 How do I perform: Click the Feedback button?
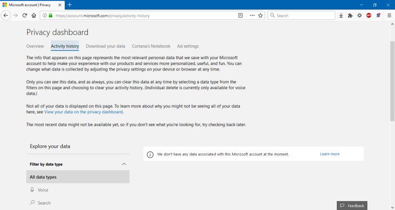point(353,206)
